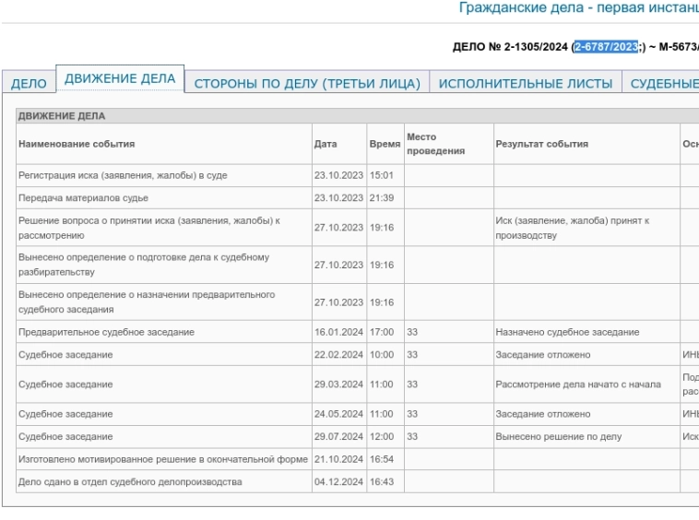699x520 pixels.
Task: Click the Вынесено решение по делу result
Action: 558,437
